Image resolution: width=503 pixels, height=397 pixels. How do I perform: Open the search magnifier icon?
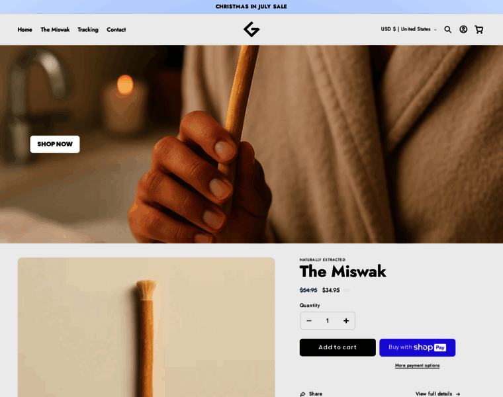tap(448, 30)
